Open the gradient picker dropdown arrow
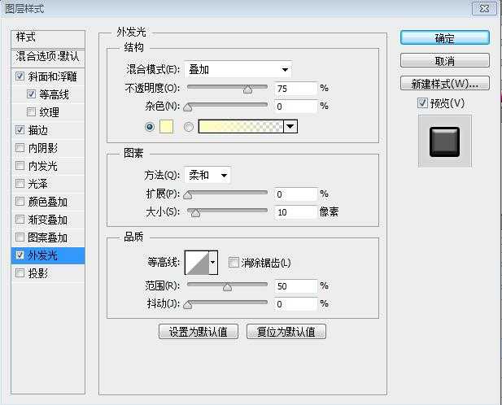The height and width of the screenshot is (405, 502). [x=290, y=127]
